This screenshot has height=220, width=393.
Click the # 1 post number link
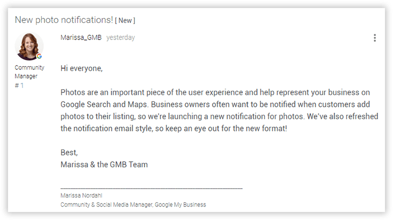tap(19, 85)
